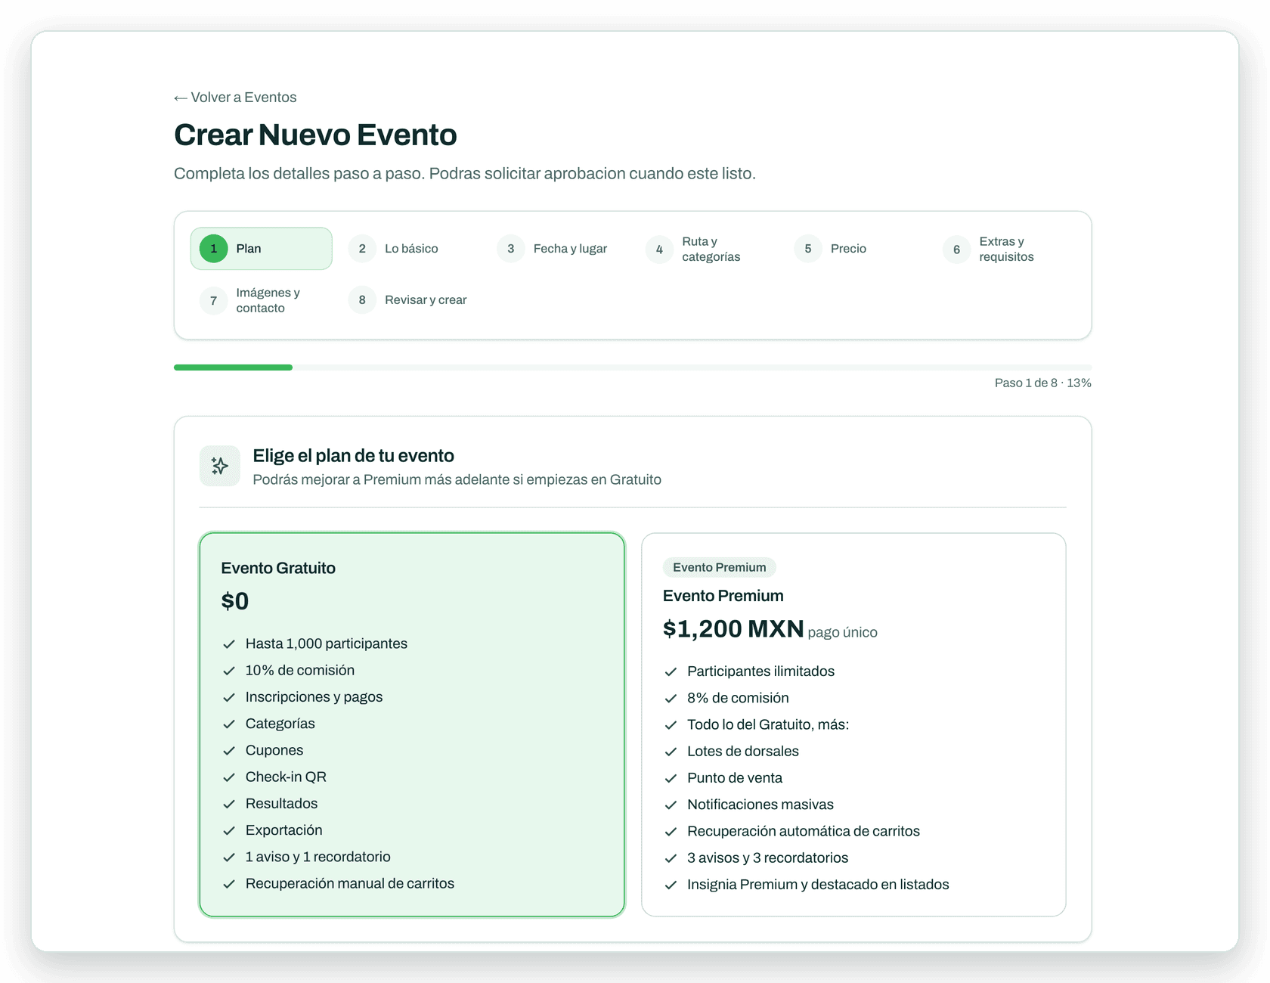Click the $0 price text
This screenshot has height=983, width=1270.
(x=235, y=601)
